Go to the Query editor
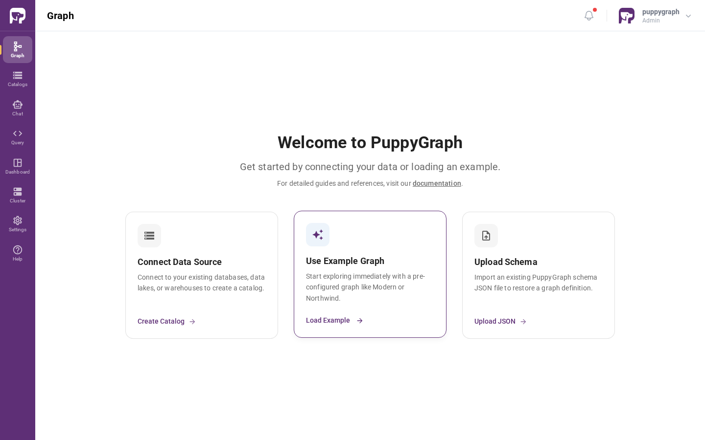 tap(18, 137)
